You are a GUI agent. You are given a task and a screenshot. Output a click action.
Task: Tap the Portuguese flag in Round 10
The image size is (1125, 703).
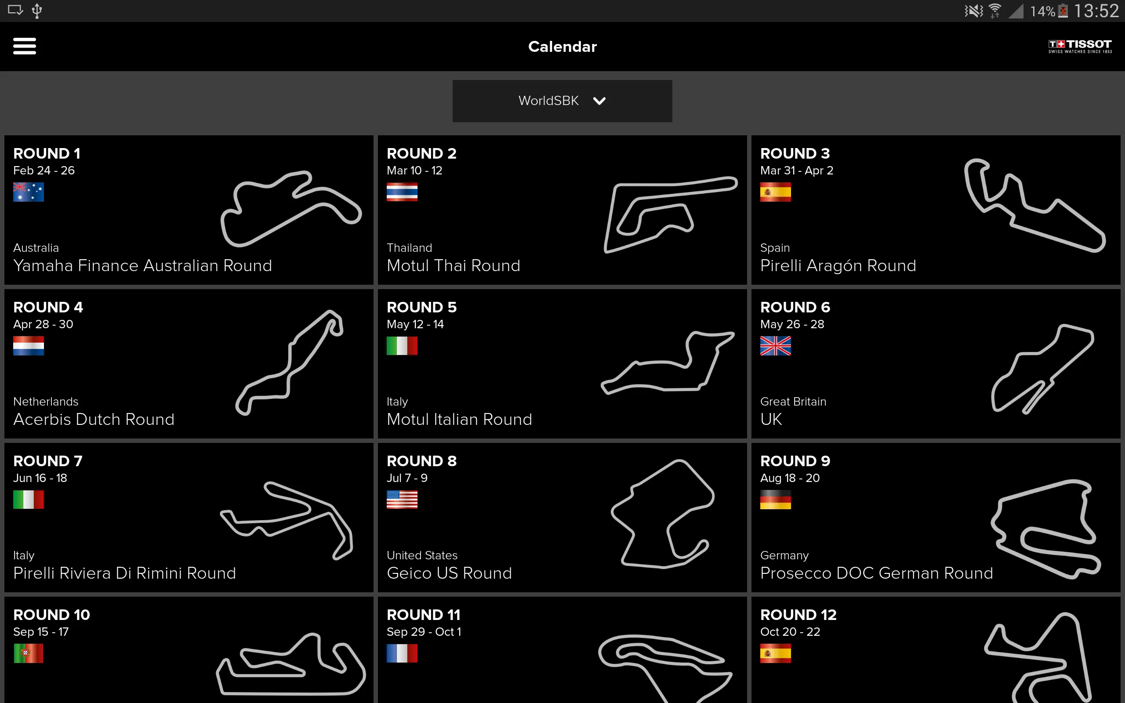point(29,653)
